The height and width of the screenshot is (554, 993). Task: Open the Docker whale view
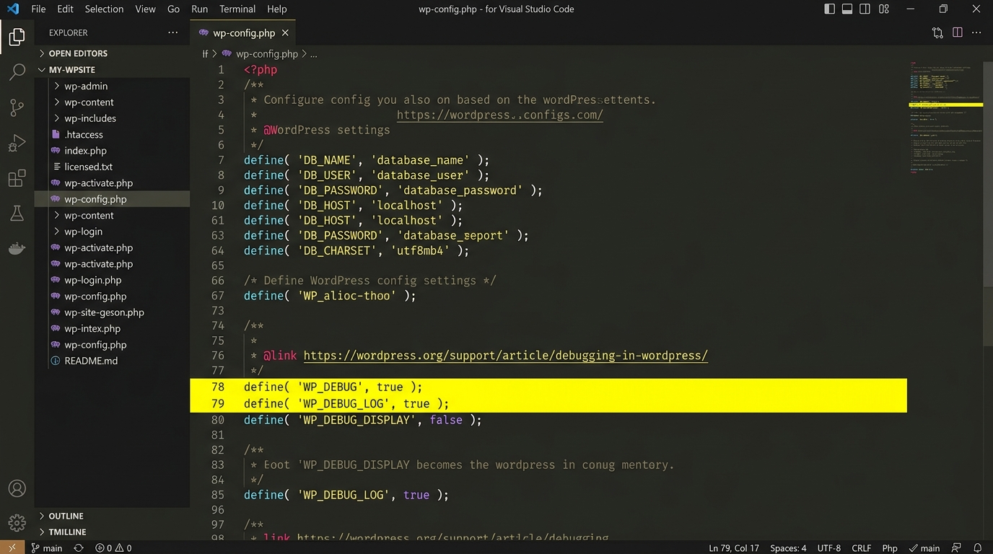point(17,248)
